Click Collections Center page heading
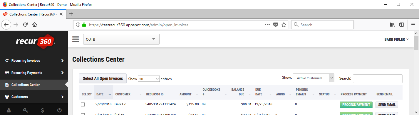 coord(98,59)
